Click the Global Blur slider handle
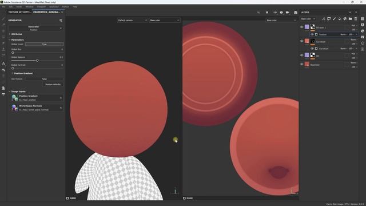 (13, 53)
